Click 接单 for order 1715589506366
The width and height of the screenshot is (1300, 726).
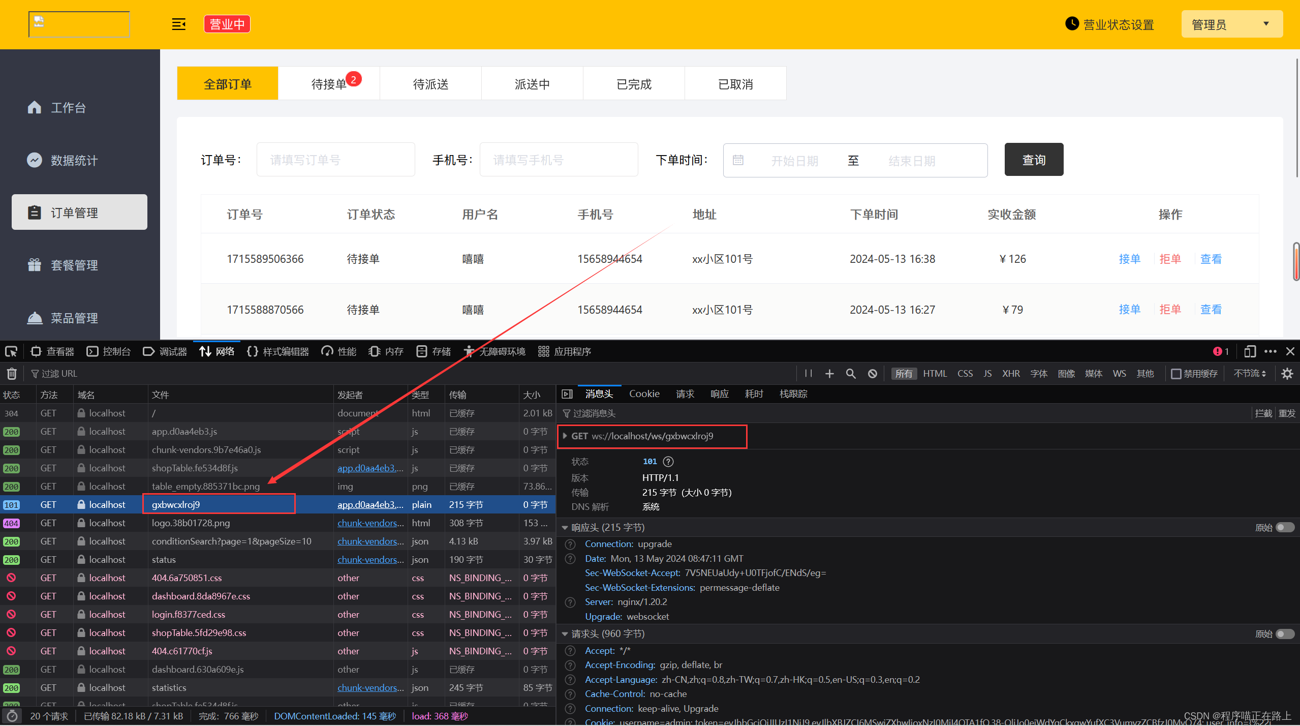[1129, 259]
